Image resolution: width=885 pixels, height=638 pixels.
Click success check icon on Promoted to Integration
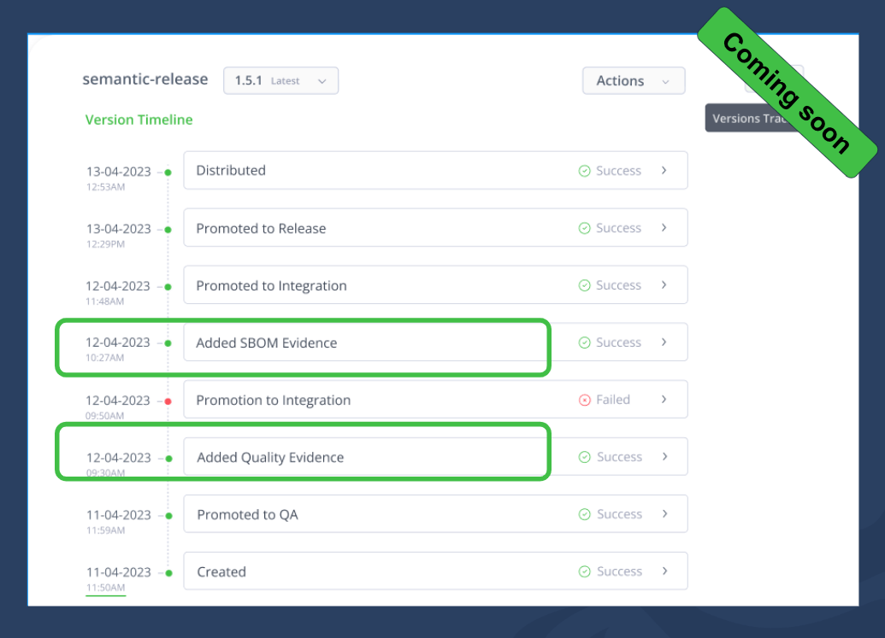(585, 286)
